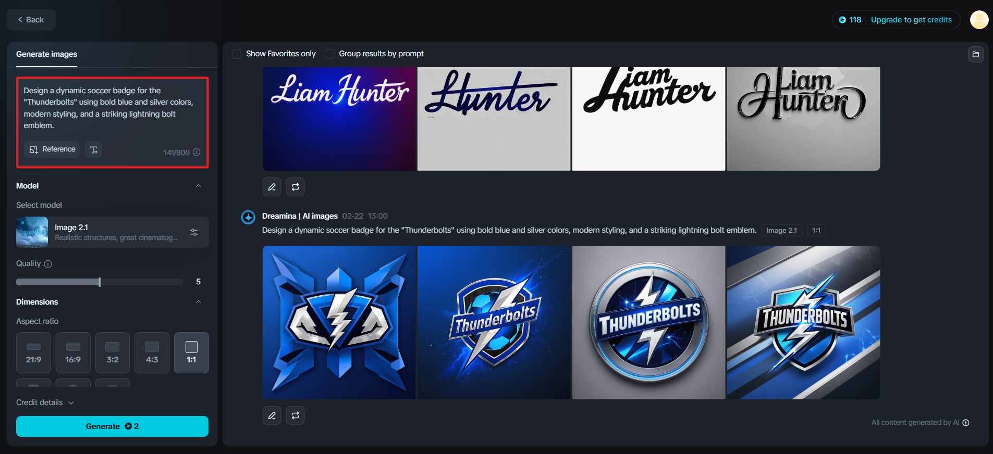The width and height of the screenshot is (993, 454).
Task: Open the crystal lightning badge image
Action: click(x=339, y=323)
